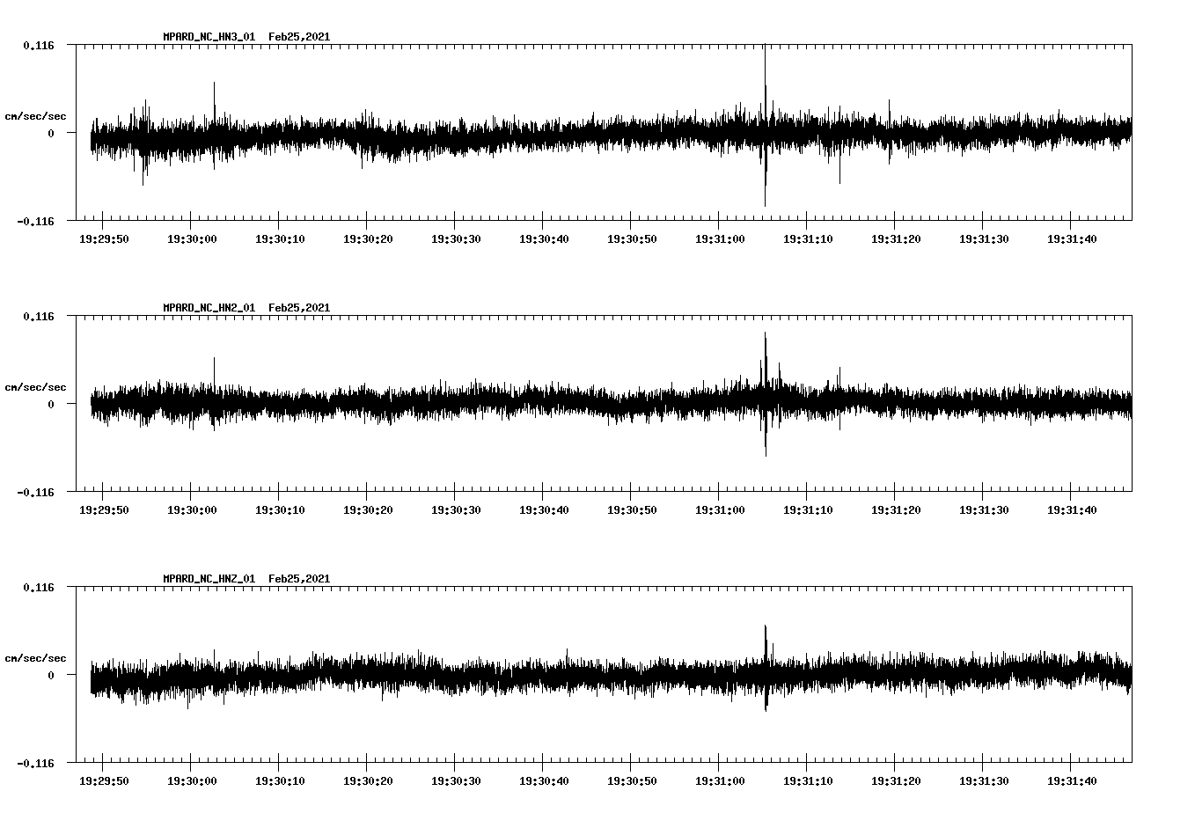Image resolution: width=1195 pixels, height=813 pixels.
Task: Click the cm/sec/sec label on middle plot
Action: click(x=36, y=387)
